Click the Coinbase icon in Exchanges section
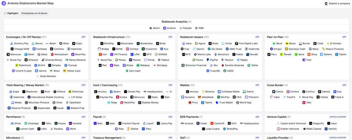 point(34,49)
